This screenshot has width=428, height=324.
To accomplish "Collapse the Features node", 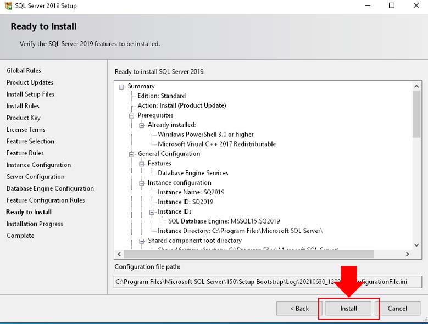I will pyautogui.click(x=142, y=164).
